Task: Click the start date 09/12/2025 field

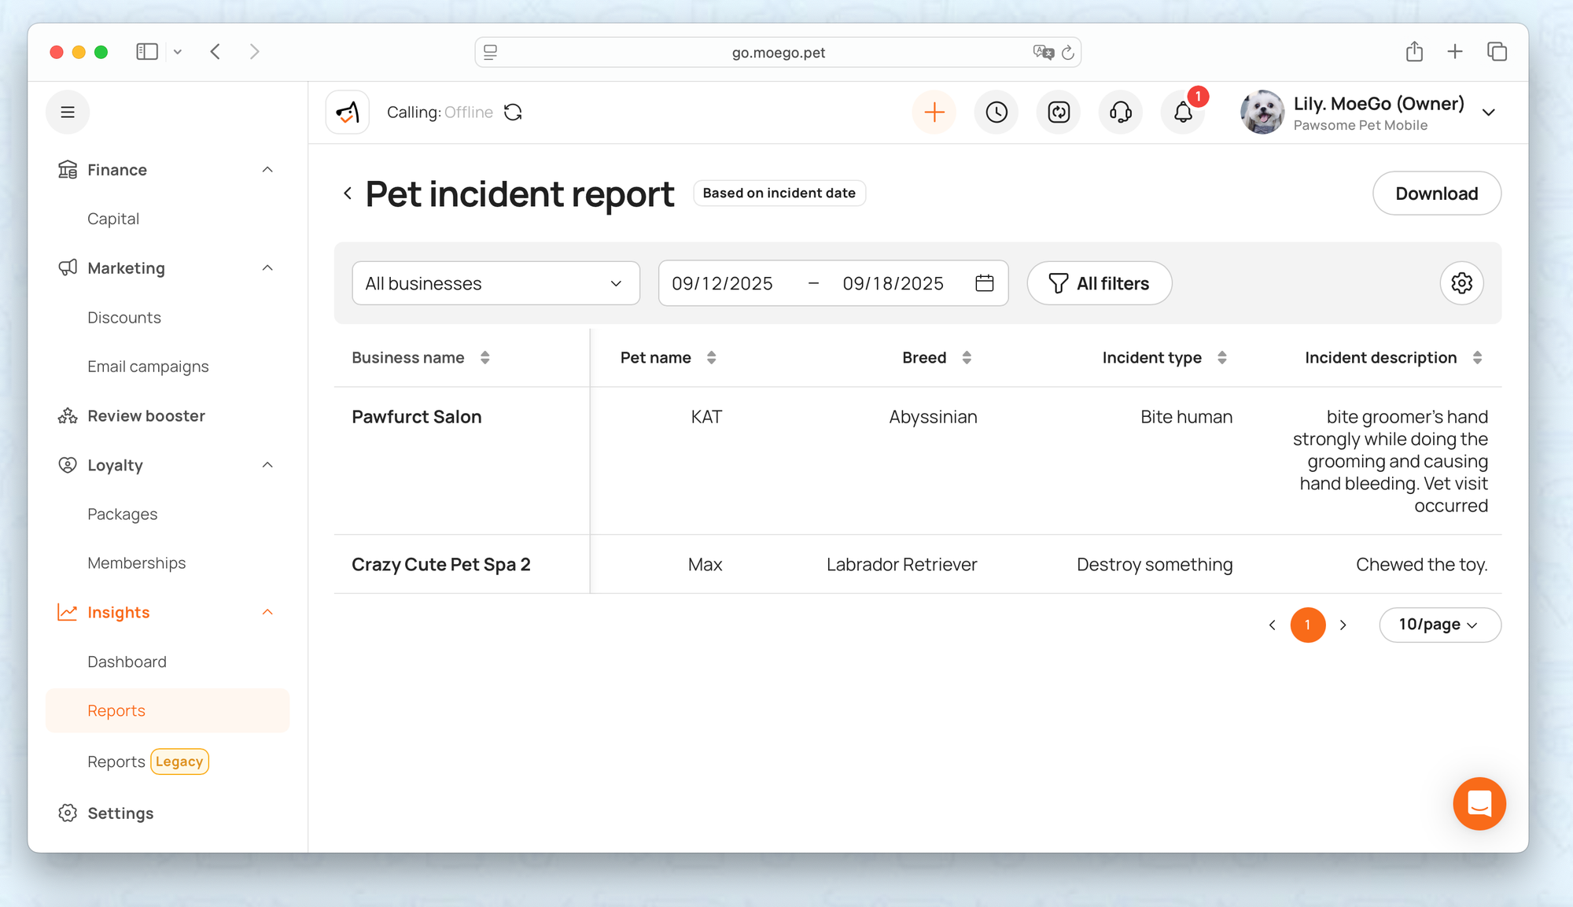Action: 722,283
